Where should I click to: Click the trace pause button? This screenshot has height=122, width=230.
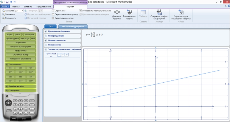tap(63, 55)
